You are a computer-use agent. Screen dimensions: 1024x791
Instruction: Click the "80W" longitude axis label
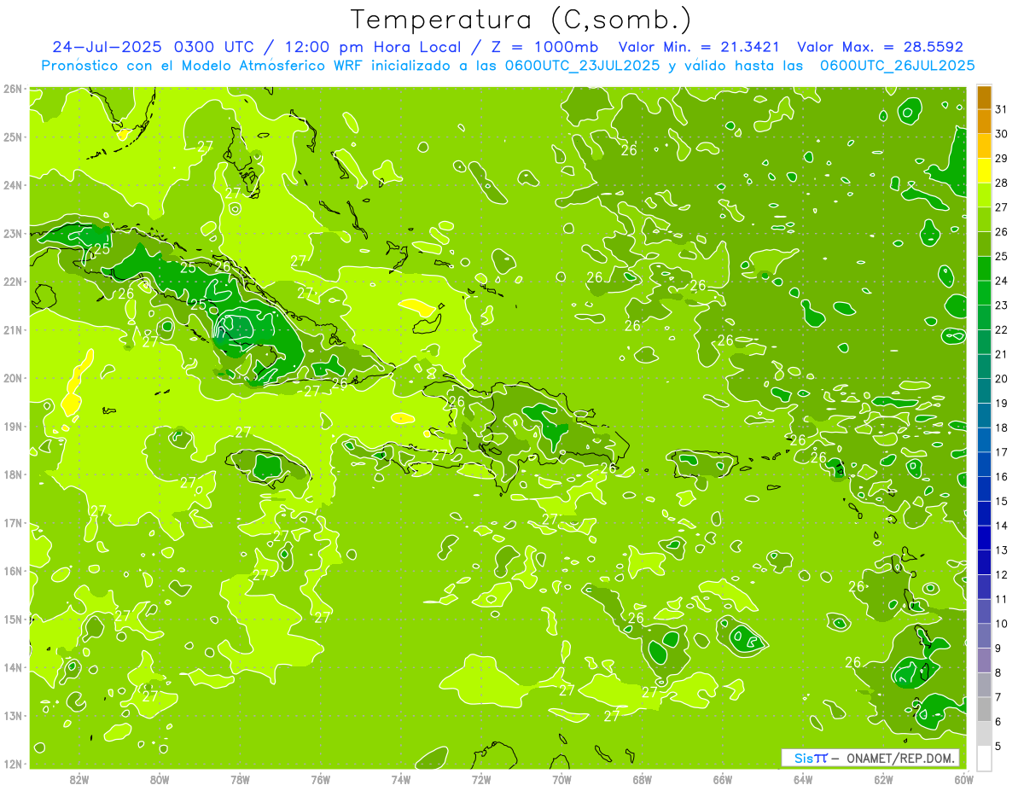(159, 779)
